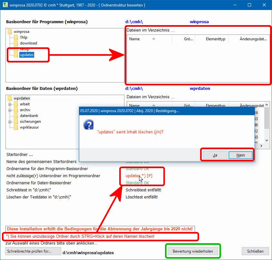
Task: Click the wprdaten root folder icon
Action: [x=10, y=98]
